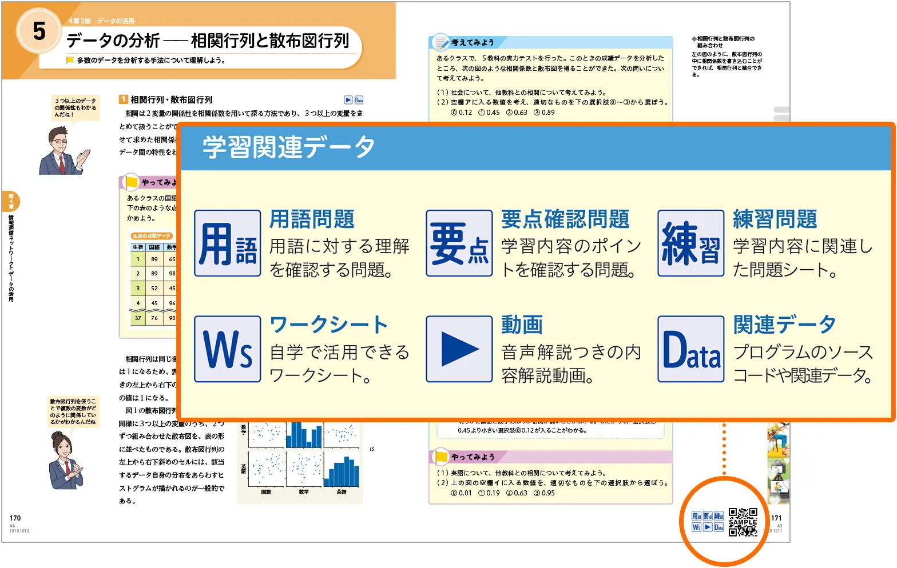This screenshot has width=897, height=568.
Task: Click the small Data icon beside section heading
Action: pos(359,100)
